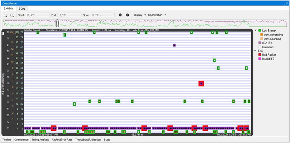290x143 pixels.
Task: Click the Bad Packet red swatch
Action: click(260, 55)
